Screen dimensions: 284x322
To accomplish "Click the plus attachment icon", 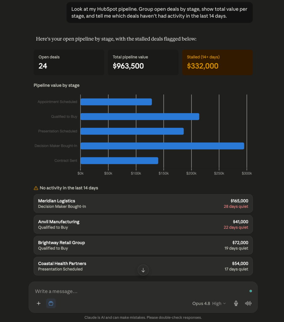I will point(39,303).
